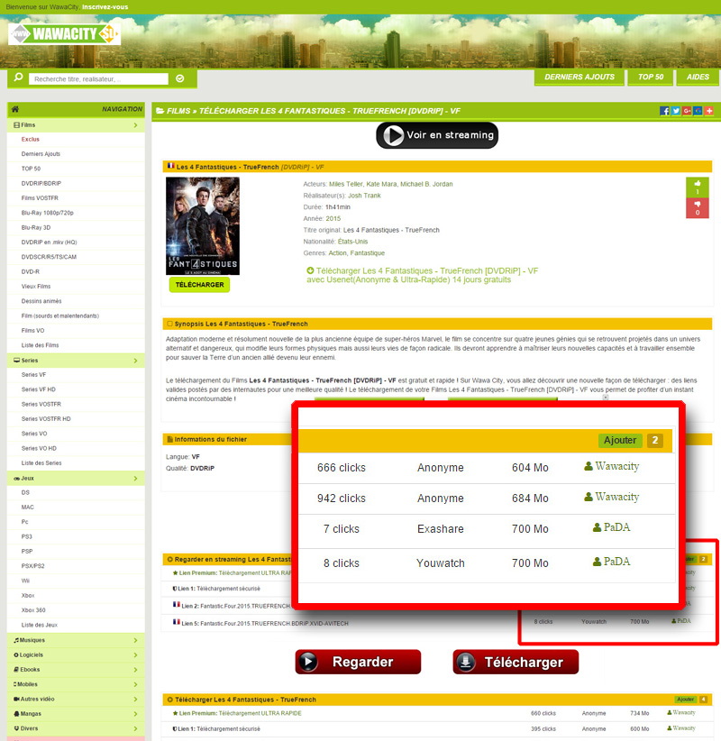Select Exclus in the Films menu
The width and height of the screenshot is (721, 741).
tap(31, 140)
